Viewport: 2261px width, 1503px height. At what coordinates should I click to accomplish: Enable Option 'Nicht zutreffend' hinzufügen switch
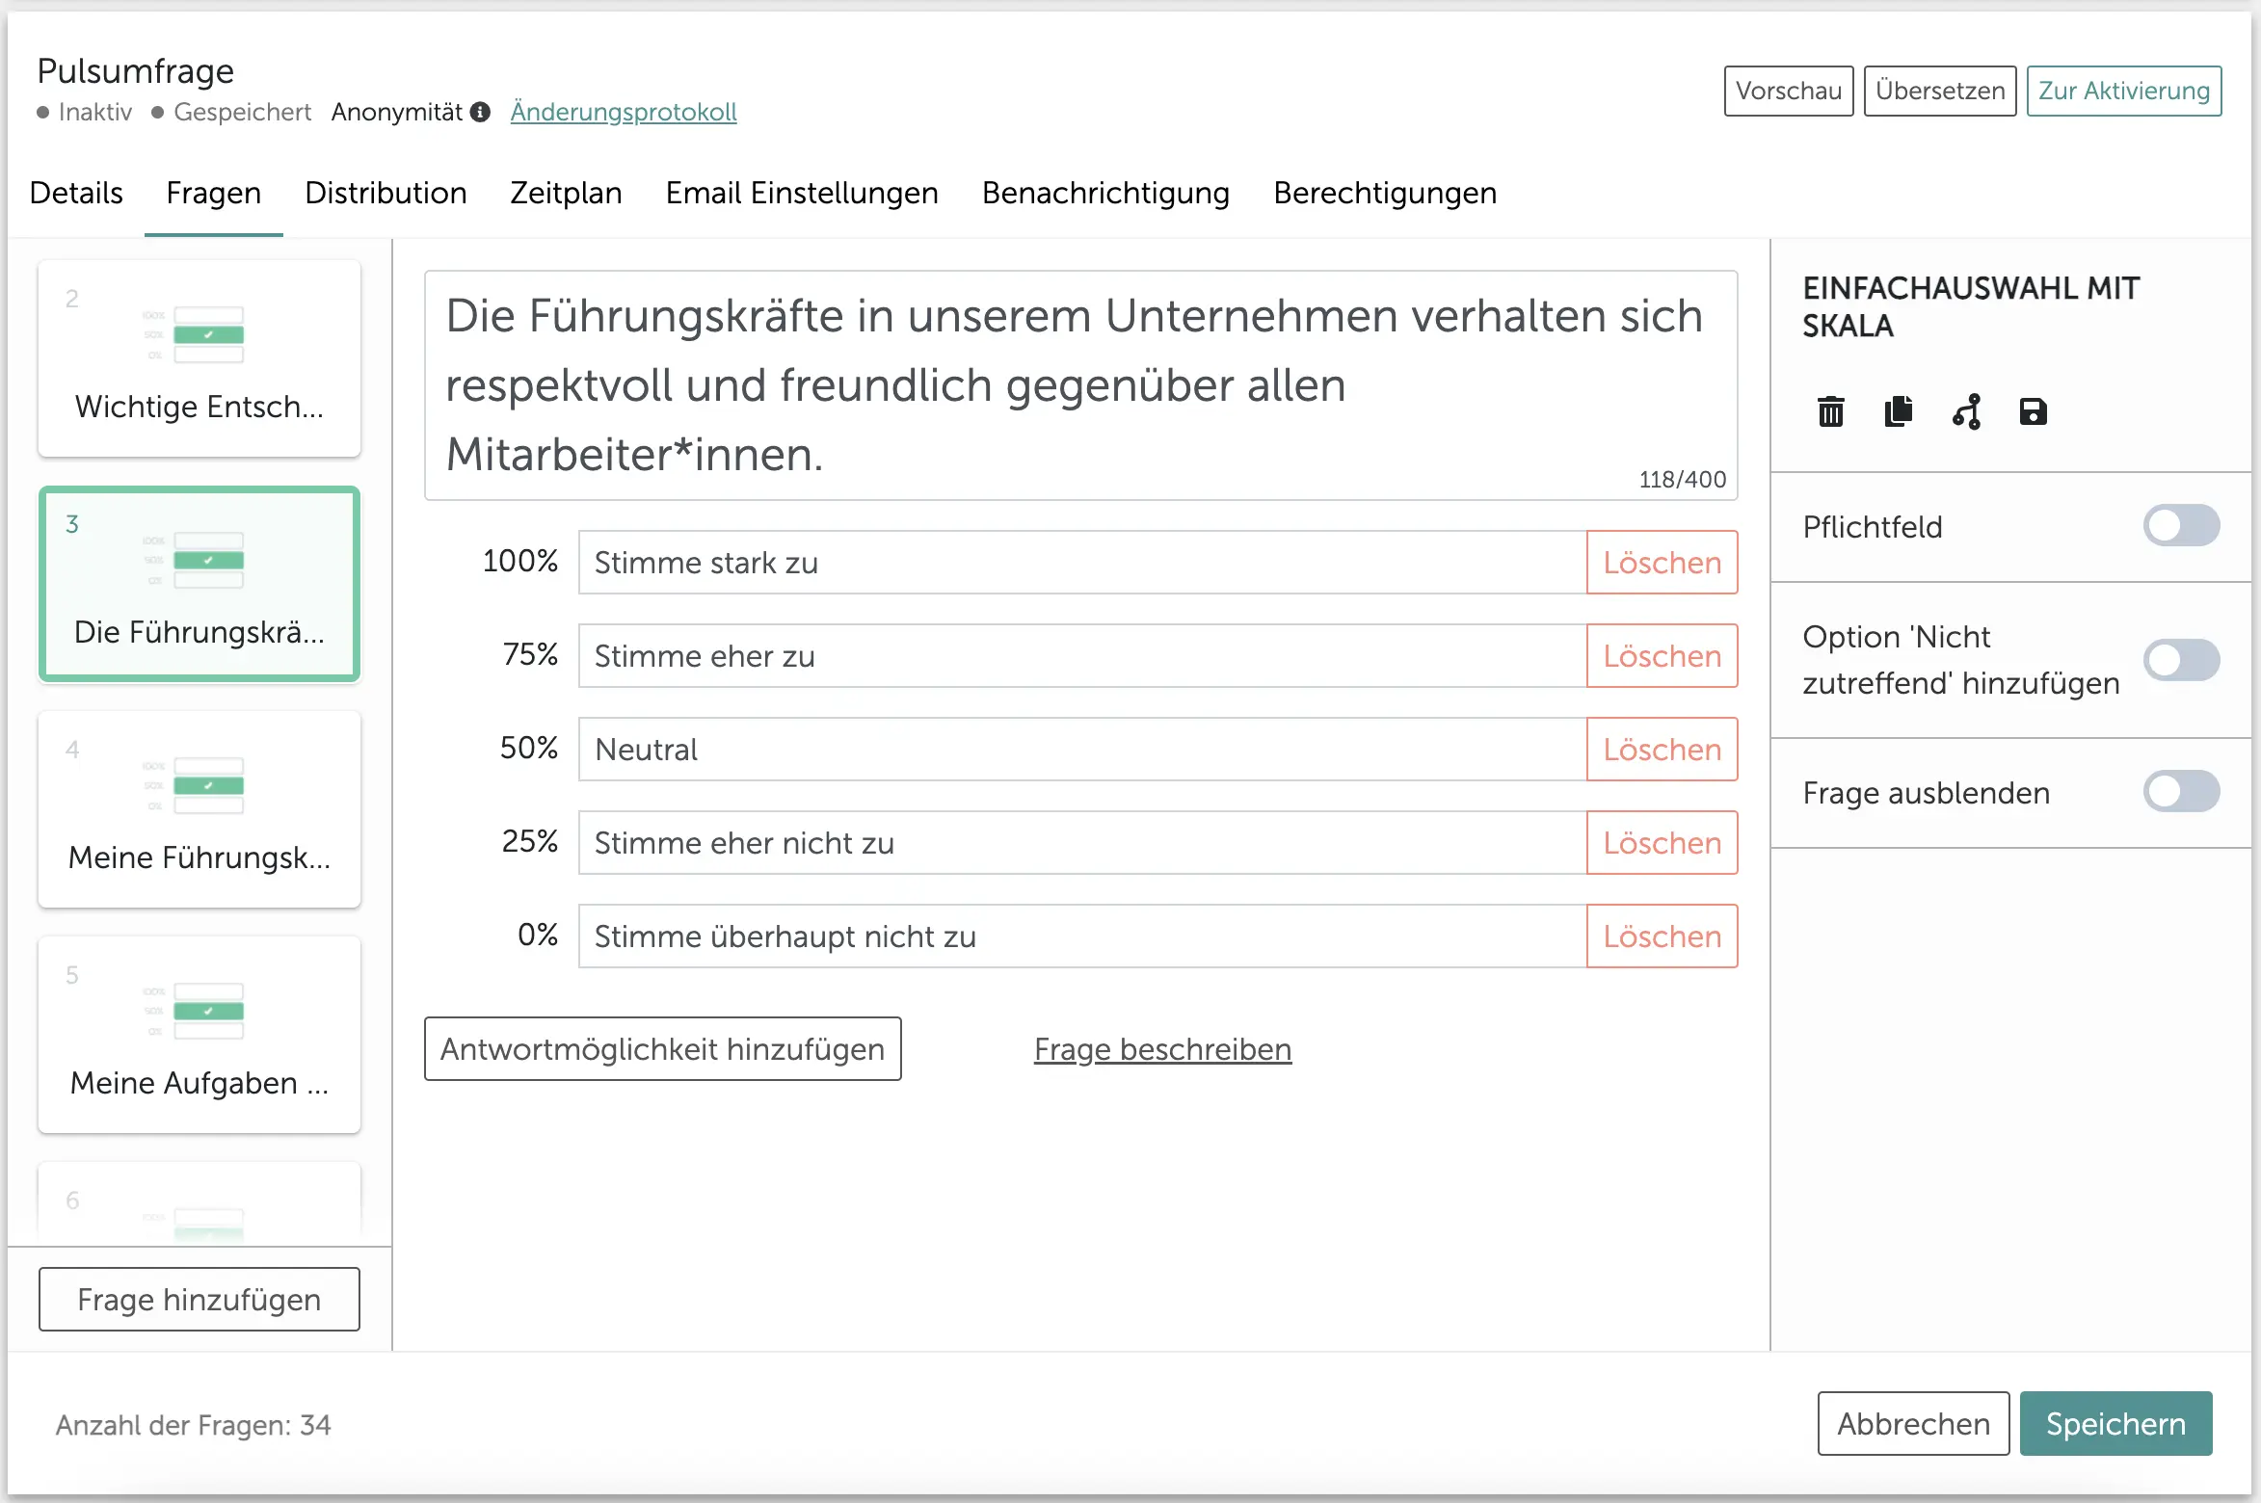pos(2181,660)
